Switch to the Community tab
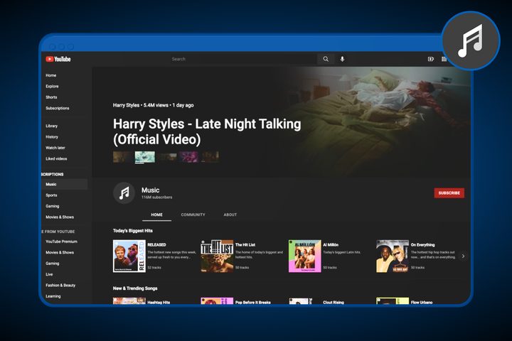This screenshot has width=512, height=341. (x=193, y=215)
